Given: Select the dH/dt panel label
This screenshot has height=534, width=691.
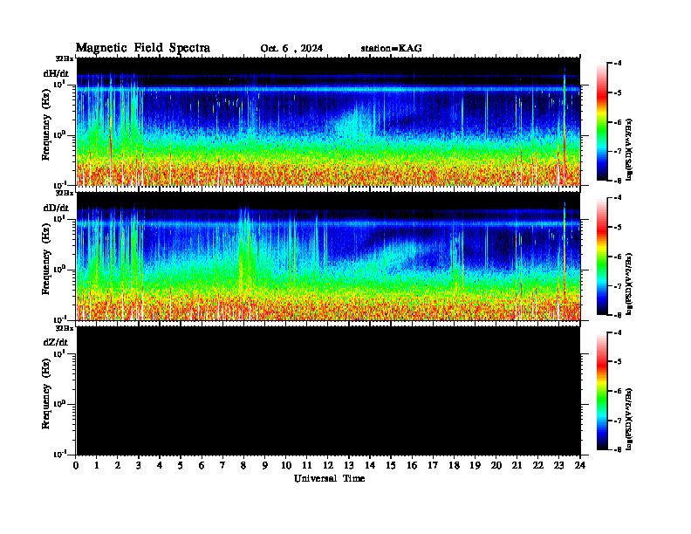Looking at the screenshot, I should tap(56, 73).
